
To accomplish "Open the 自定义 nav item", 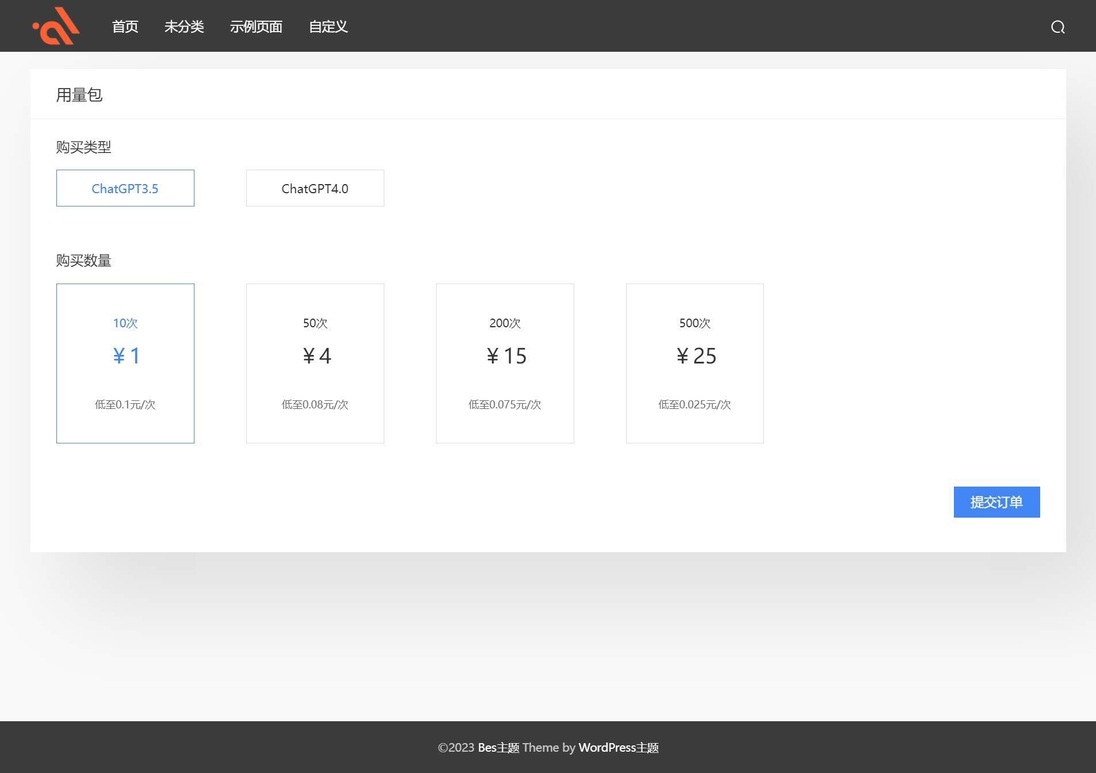I will 328,26.
